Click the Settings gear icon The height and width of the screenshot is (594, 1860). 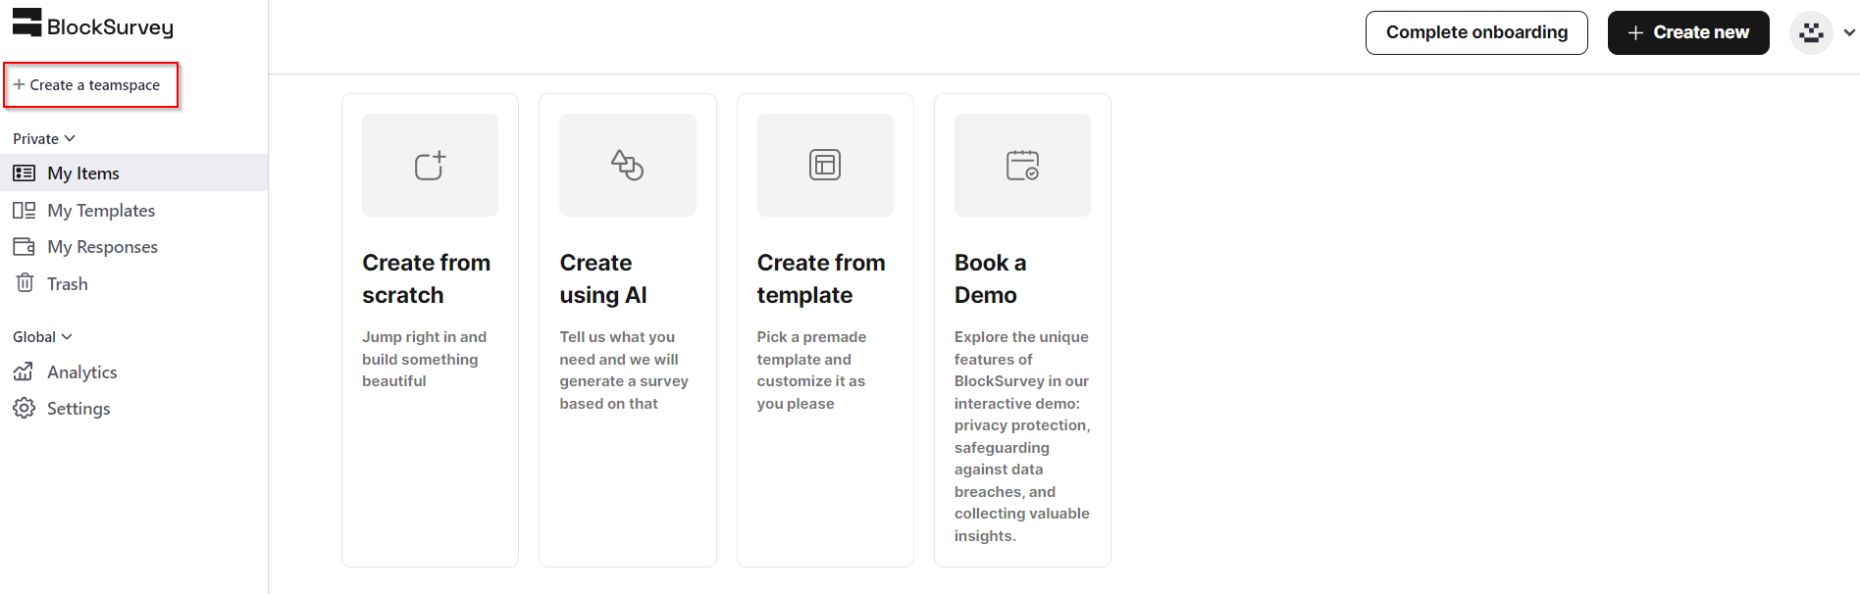point(25,409)
